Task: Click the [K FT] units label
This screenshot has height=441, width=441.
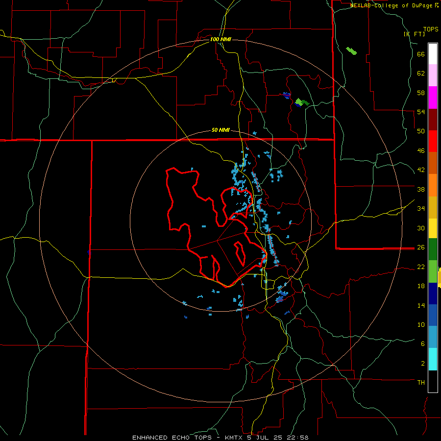Action: pos(414,34)
